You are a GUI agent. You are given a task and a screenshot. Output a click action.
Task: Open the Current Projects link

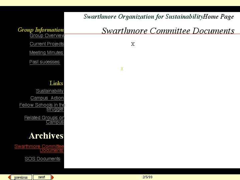click(x=47, y=44)
